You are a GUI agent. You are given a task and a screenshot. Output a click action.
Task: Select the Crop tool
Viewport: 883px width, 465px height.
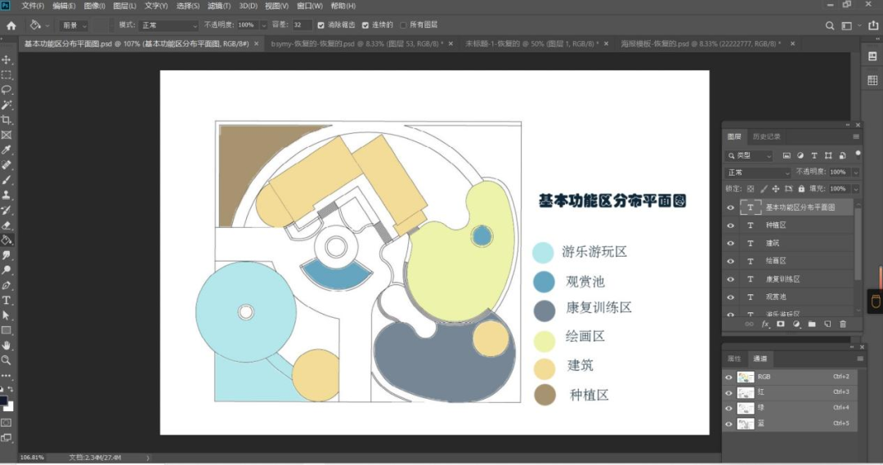[x=7, y=120]
